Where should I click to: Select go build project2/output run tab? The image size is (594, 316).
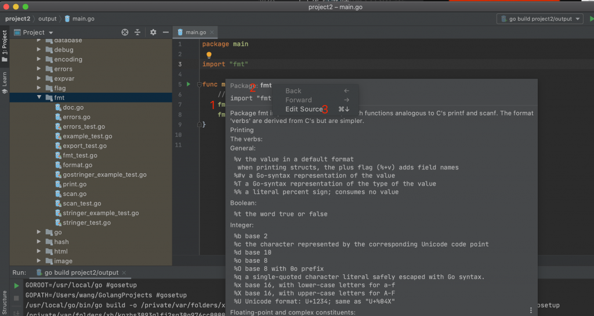click(x=81, y=273)
